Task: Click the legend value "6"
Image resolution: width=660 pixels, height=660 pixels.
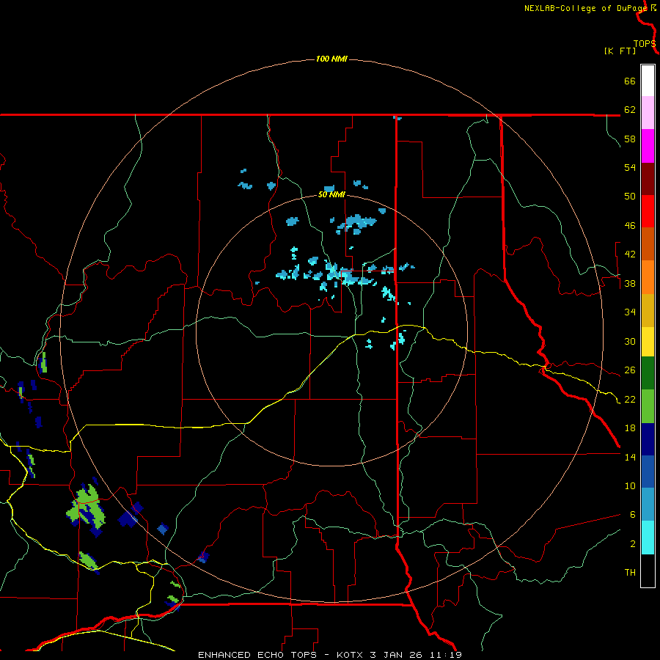Action: pos(632,515)
